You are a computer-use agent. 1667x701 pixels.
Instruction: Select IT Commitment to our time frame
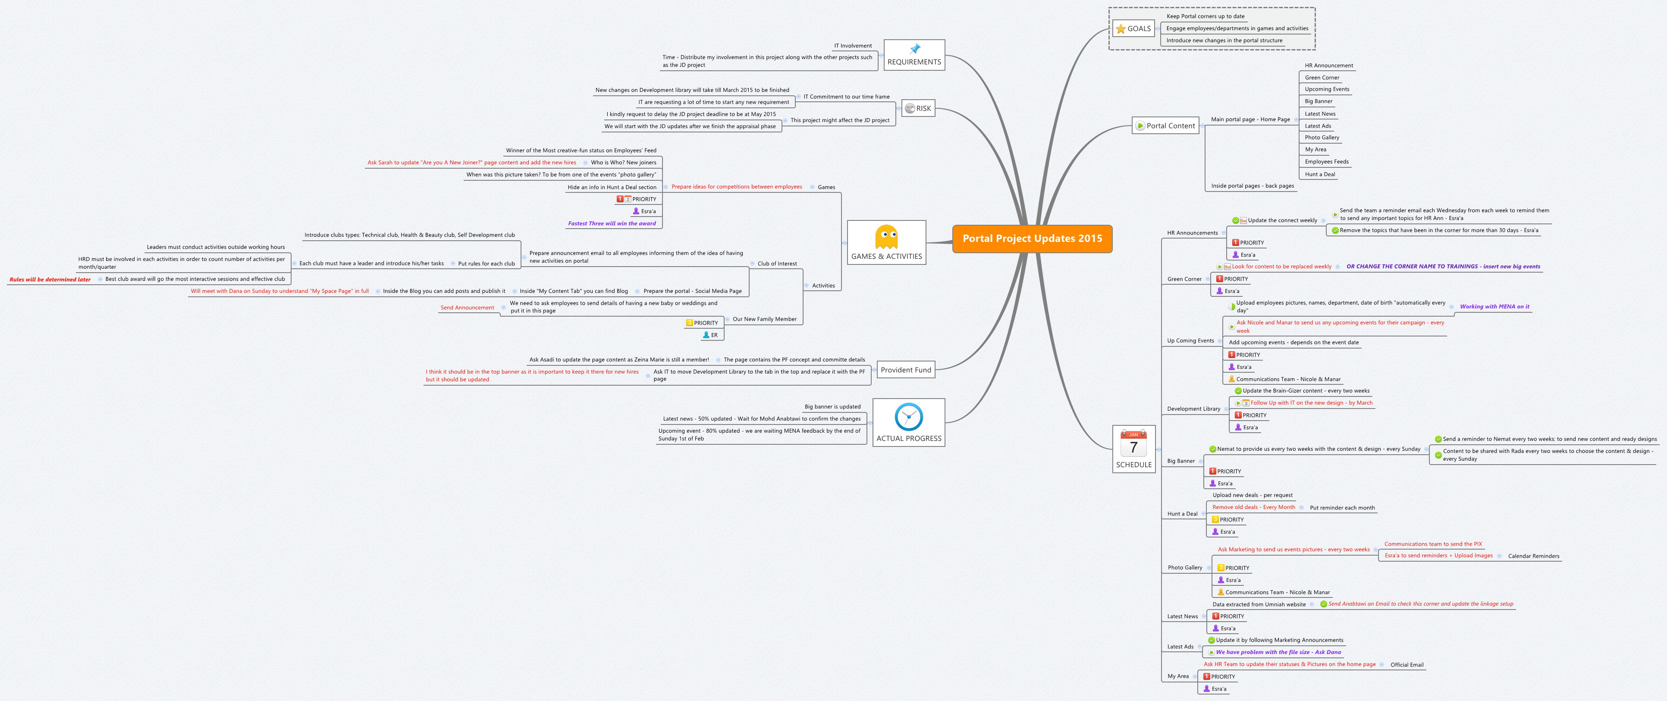tap(847, 97)
